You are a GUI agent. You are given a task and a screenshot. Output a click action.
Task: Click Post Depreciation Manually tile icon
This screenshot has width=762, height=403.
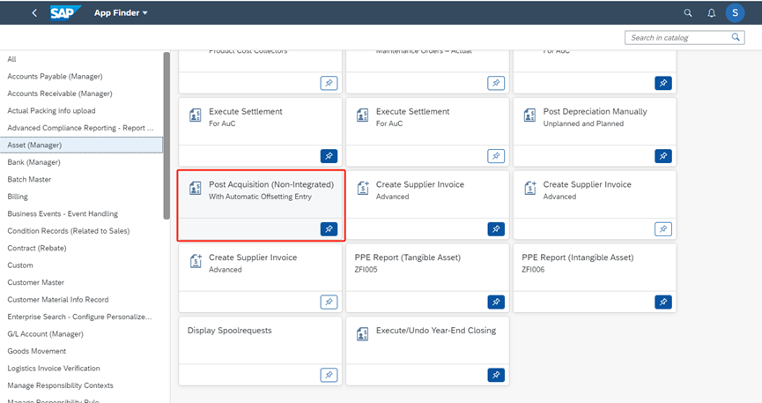529,116
